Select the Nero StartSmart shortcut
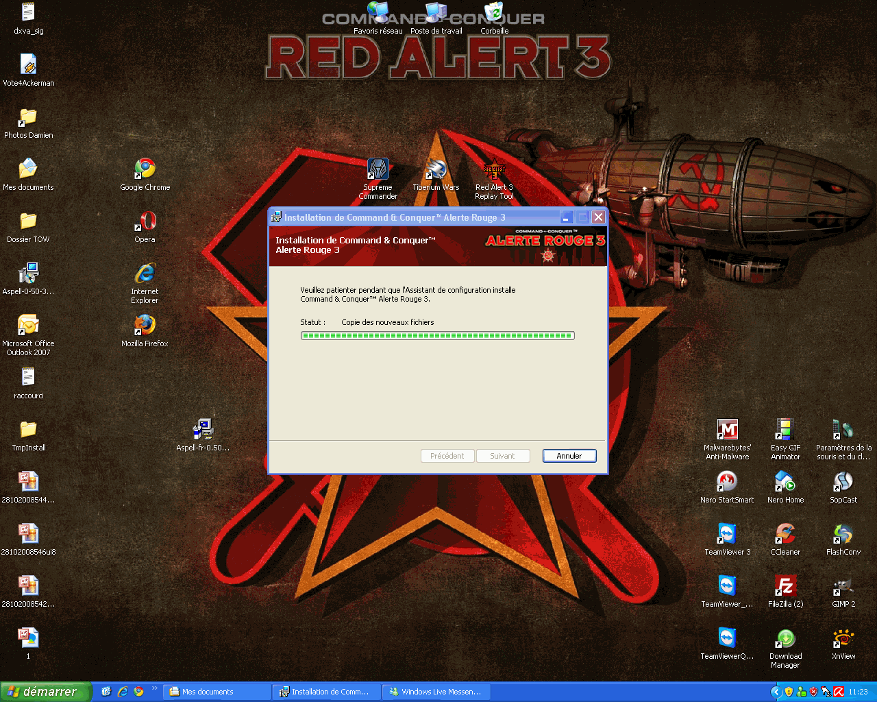 (x=727, y=487)
